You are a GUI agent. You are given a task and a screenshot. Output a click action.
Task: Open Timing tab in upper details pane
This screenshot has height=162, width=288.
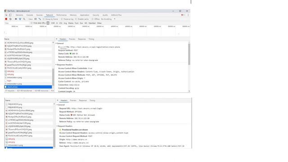click(x=91, y=39)
